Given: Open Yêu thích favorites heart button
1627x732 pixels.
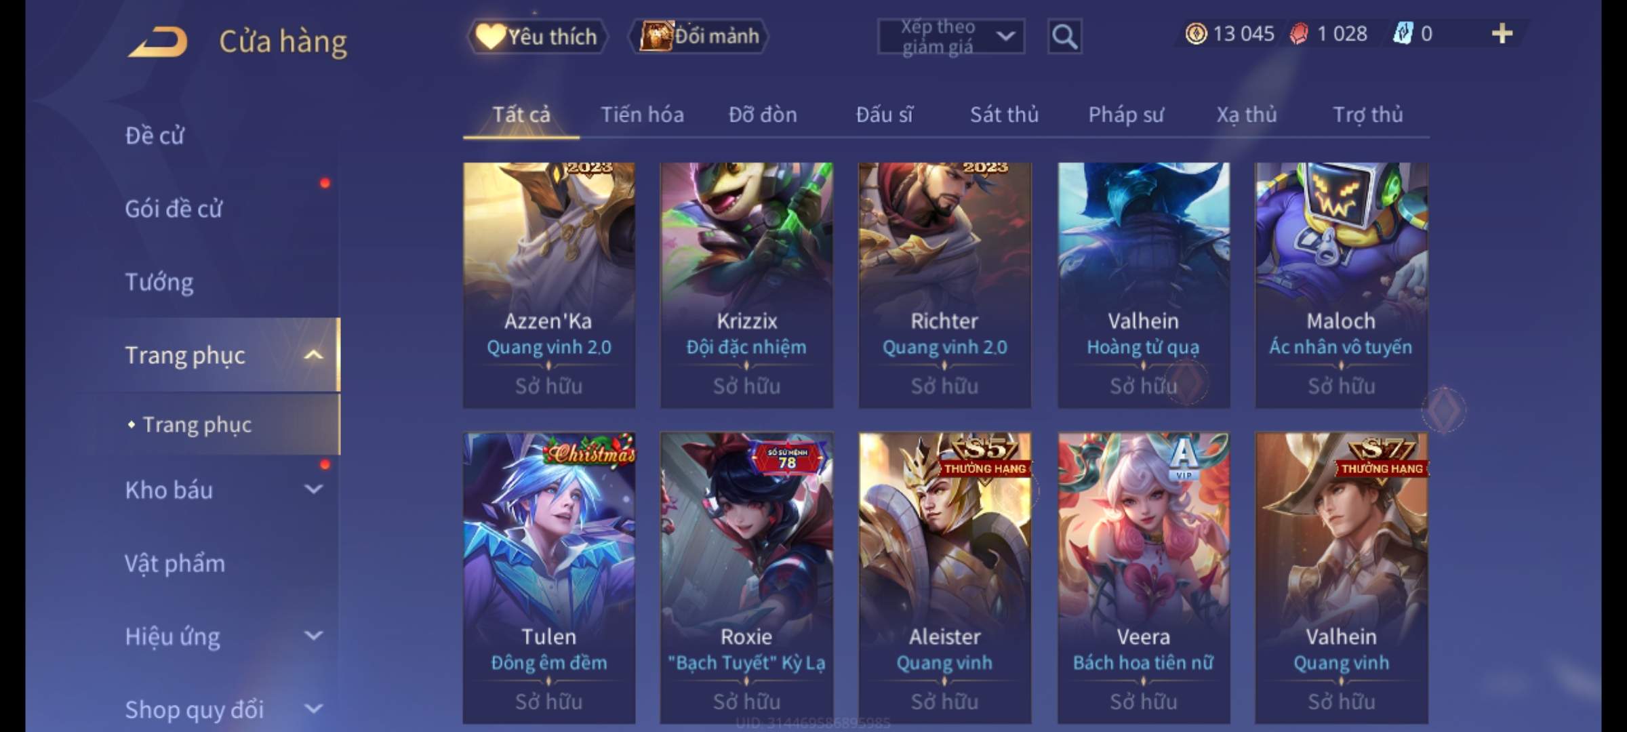Looking at the screenshot, I should [x=538, y=37].
